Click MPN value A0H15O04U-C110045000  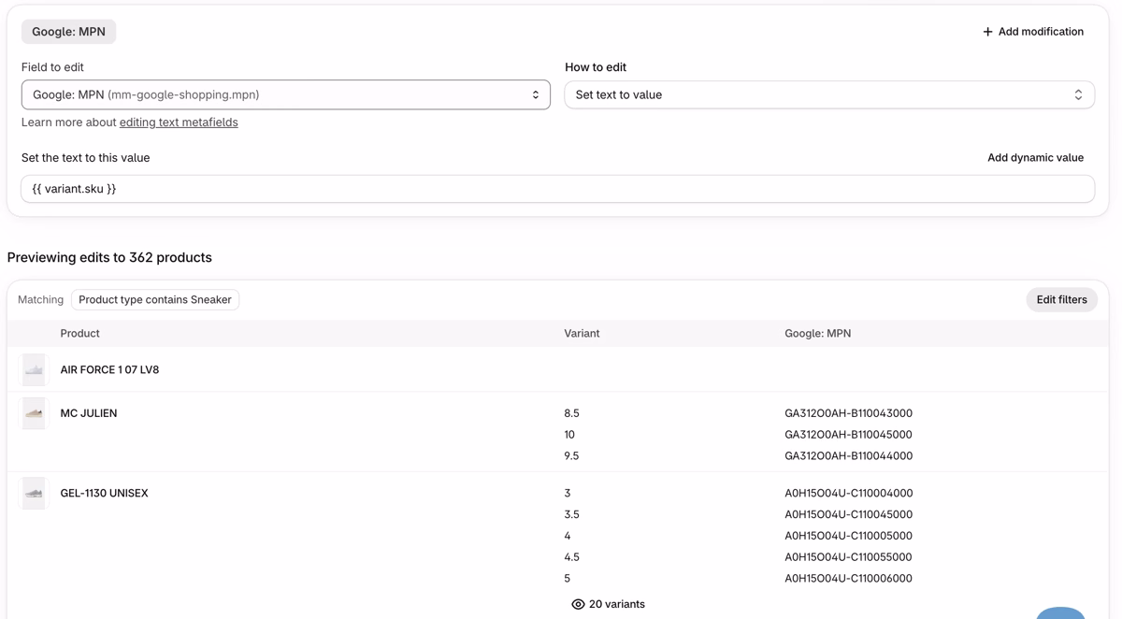(848, 515)
